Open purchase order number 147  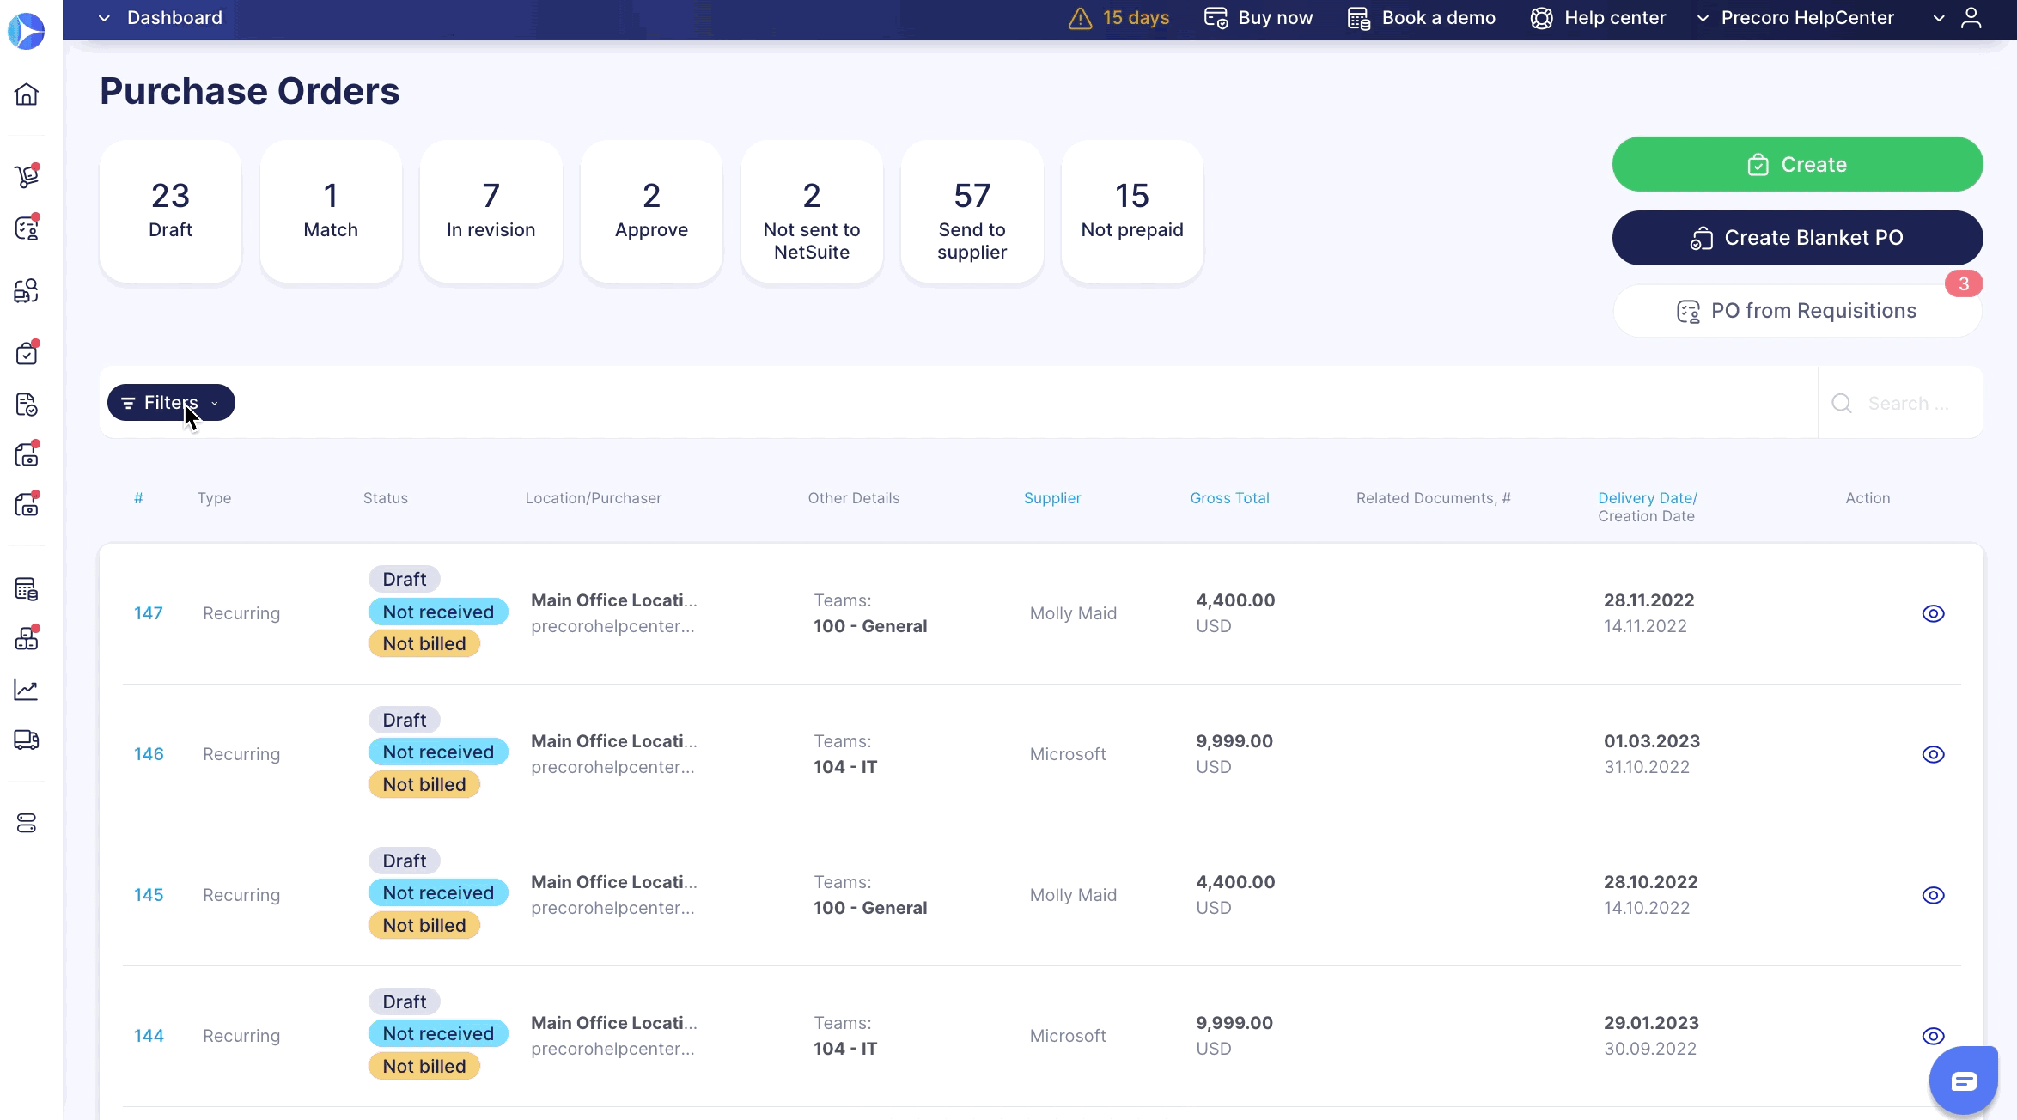(x=149, y=613)
